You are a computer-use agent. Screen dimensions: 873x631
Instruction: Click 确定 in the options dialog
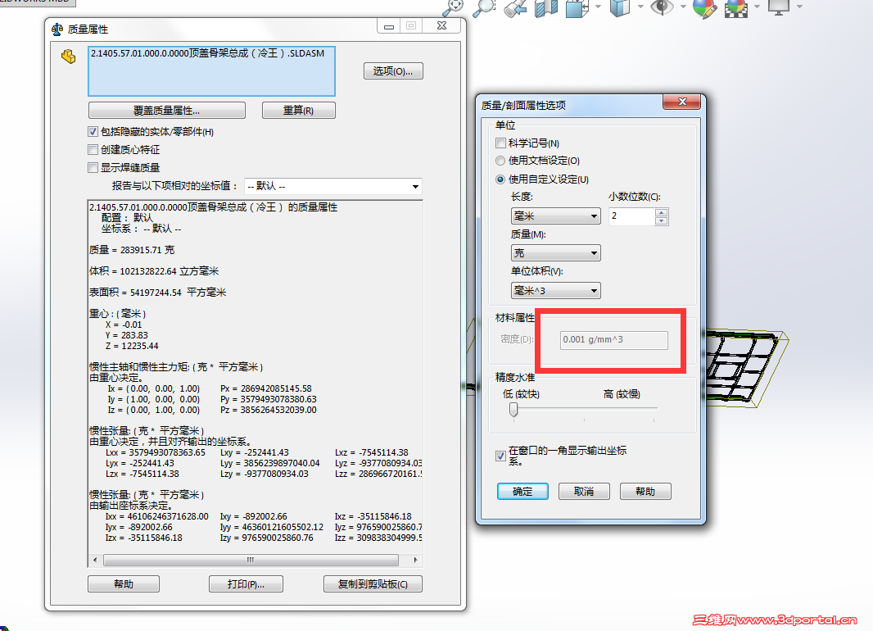[x=522, y=492]
